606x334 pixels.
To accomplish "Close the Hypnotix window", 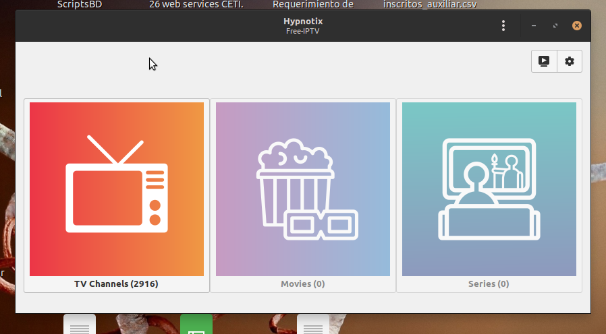I will [x=576, y=26].
